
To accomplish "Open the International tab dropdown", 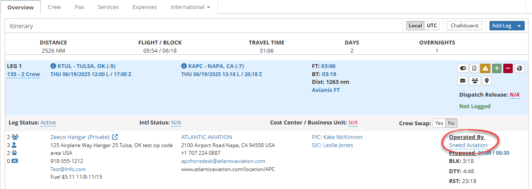I will click(x=190, y=7).
